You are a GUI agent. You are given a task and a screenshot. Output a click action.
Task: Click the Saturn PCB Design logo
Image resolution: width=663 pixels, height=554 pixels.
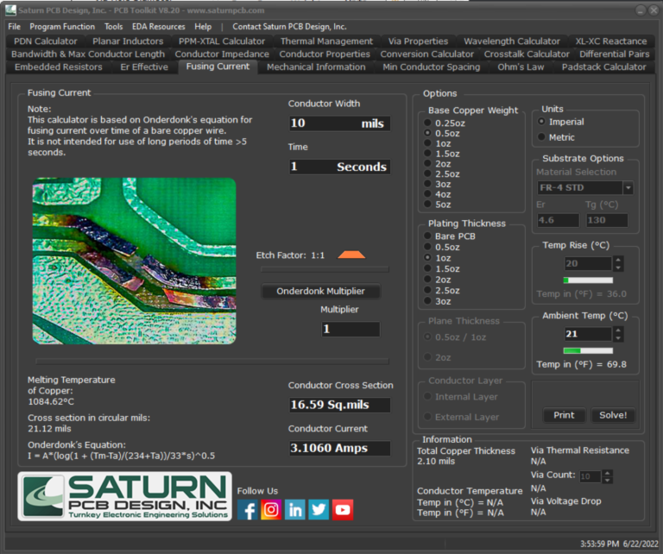(125, 496)
